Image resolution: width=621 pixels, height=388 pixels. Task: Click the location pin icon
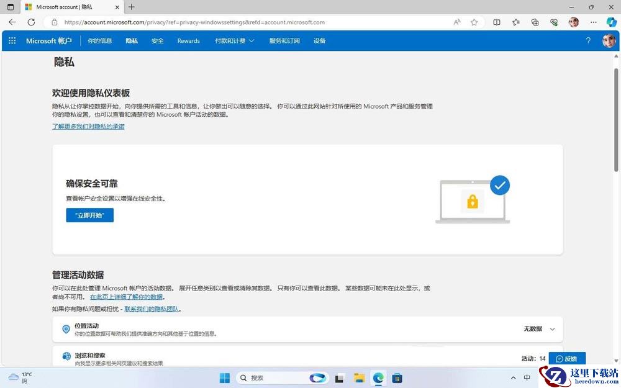click(66, 329)
